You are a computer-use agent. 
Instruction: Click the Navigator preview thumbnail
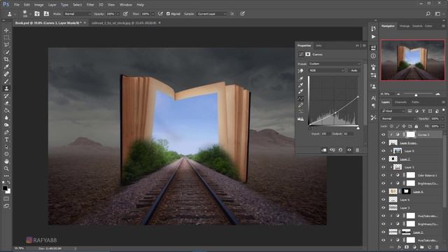(x=412, y=60)
